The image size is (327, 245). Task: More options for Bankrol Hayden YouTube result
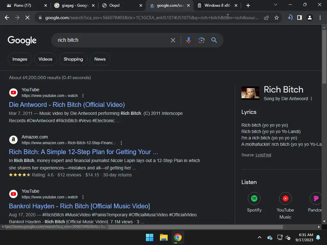[83, 197]
